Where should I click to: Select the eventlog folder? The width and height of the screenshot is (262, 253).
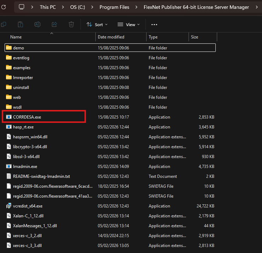pyautogui.click(x=21, y=58)
